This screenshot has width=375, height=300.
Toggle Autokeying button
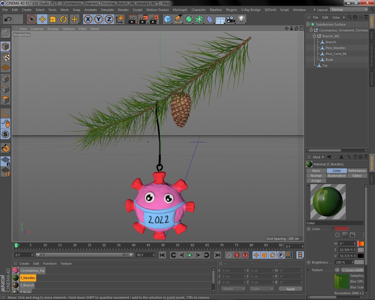tap(237, 255)
